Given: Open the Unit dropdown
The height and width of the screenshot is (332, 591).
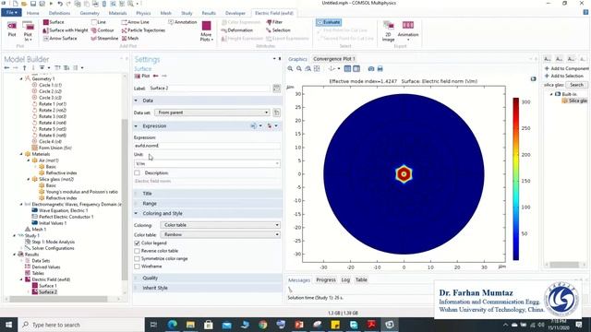Looking at the screenshot, I should 207,164.
